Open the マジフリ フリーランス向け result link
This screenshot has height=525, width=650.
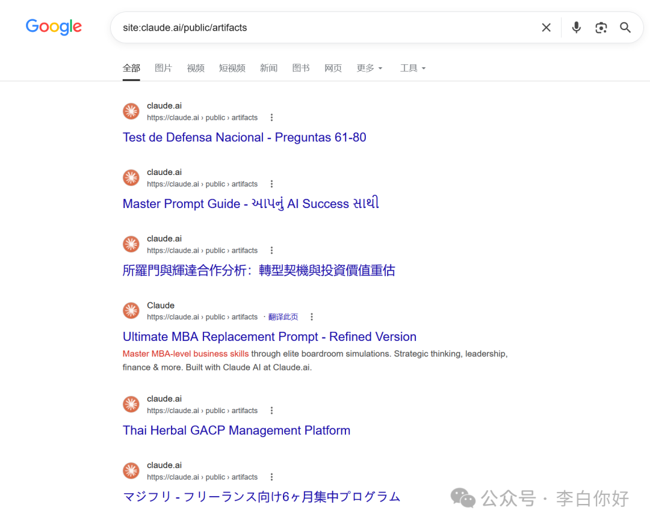[262, 496]
